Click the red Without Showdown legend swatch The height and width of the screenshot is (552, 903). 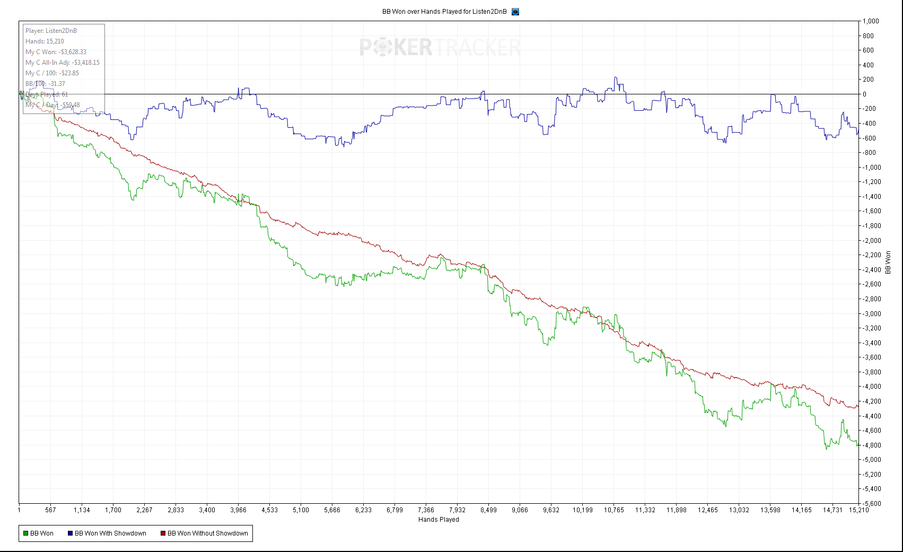163,533
